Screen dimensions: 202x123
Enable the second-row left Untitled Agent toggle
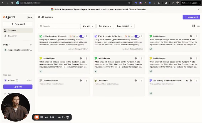click(82, 59)
